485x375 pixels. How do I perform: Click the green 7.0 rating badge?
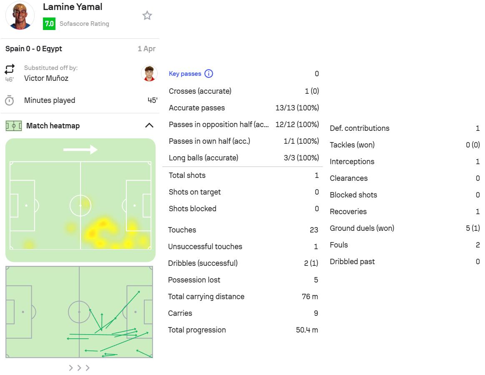tap(49, 24)
